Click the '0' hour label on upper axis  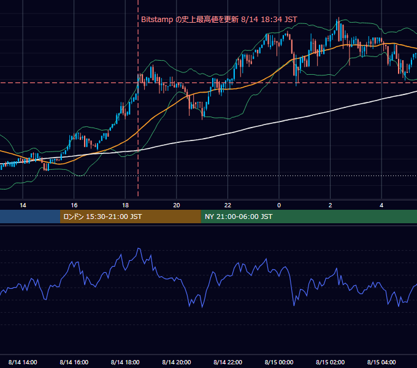[x=279, y=205]
